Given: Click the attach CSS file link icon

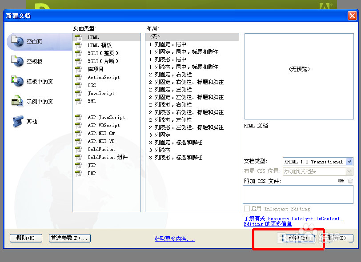Looking at the screenshot, I should pyautogui.click(x=341, y=181).
